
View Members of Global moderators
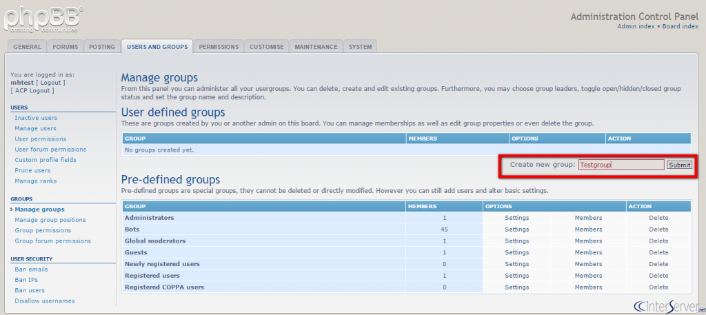pyautogui.click(x=588, y=241)
